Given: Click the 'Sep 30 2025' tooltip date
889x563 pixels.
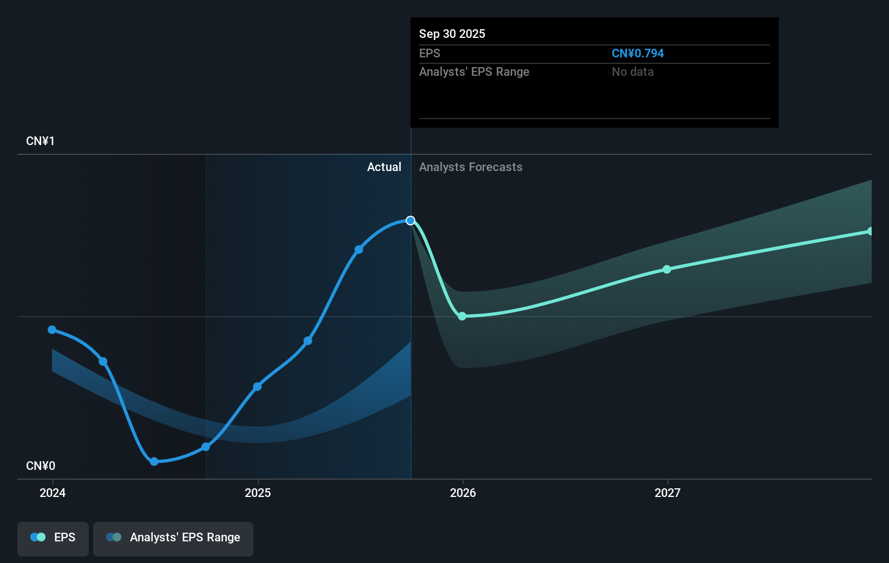Looking at the screenshot, I should pos(452,34).
